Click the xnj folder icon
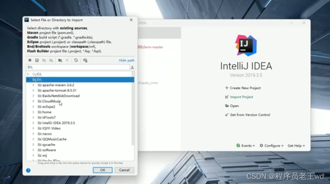The image size is (330, 184). point(40,156)
